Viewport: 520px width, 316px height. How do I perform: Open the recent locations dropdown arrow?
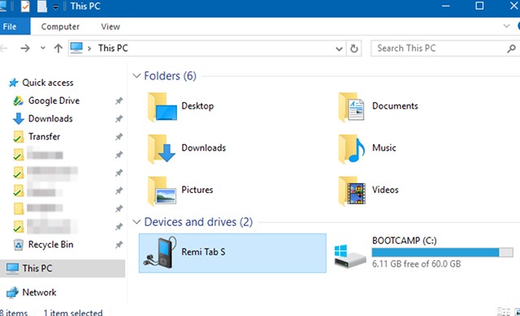click(x=43, y=48)
